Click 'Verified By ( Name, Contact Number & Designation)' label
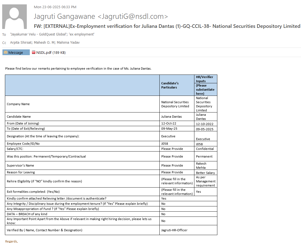 coord(45,230)
